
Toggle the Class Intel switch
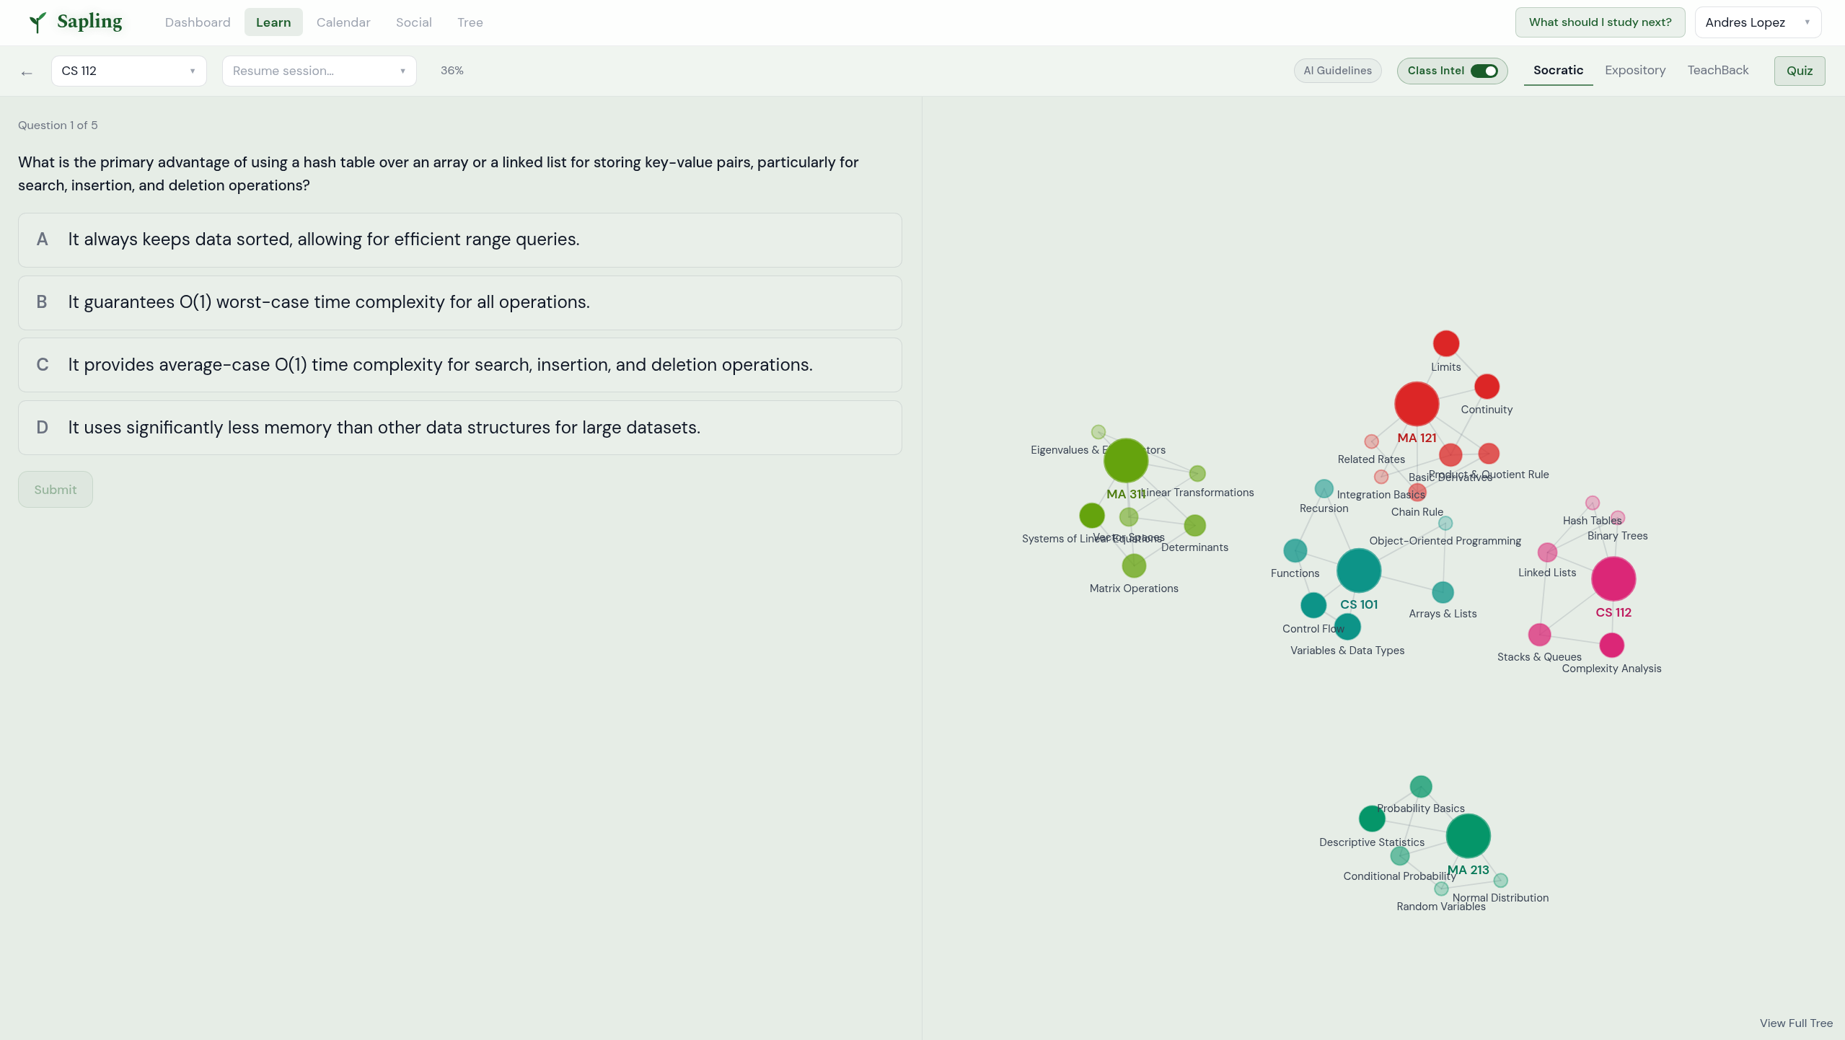click(1484, 71)
